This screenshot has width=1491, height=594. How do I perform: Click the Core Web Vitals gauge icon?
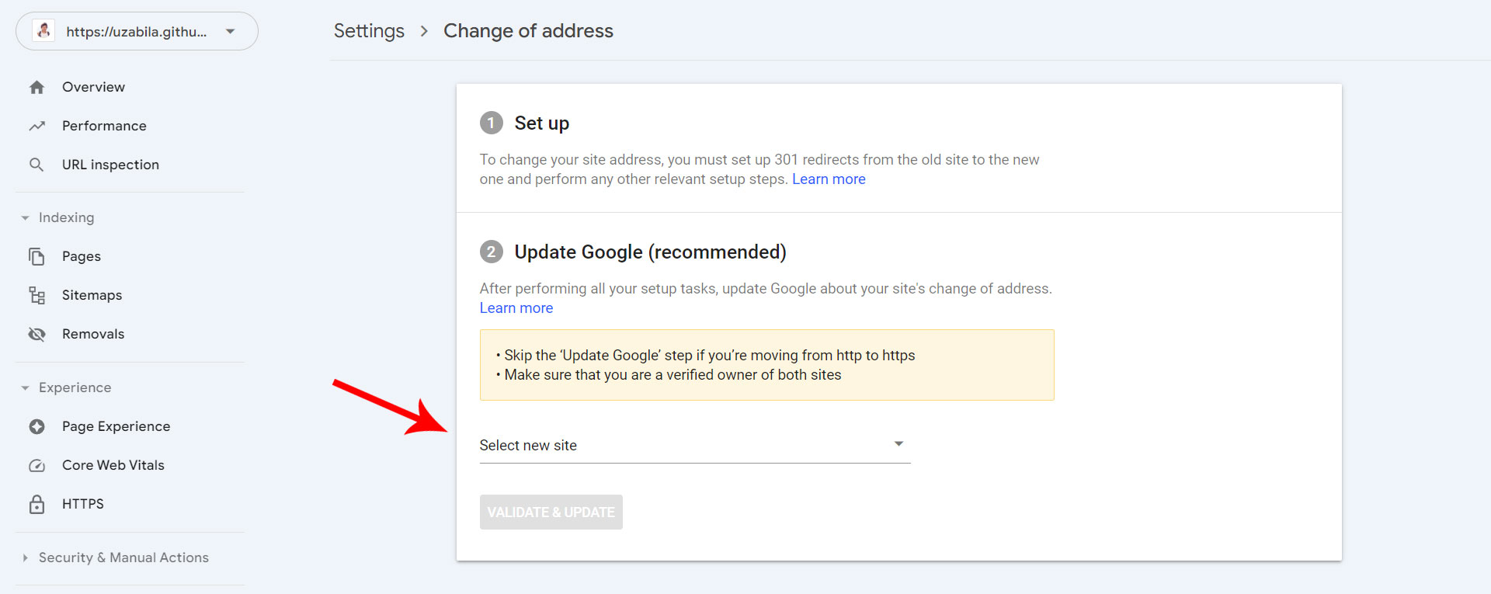36,465
